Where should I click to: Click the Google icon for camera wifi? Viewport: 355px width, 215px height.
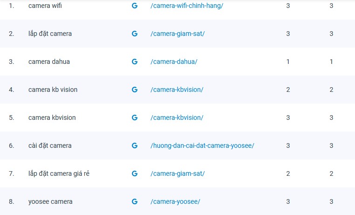click(x=135, y=6)
